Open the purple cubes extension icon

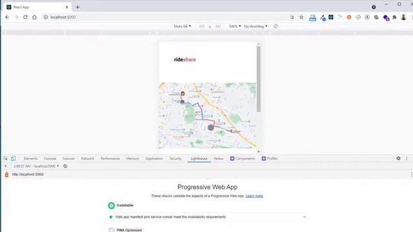(x=386, y=17)
